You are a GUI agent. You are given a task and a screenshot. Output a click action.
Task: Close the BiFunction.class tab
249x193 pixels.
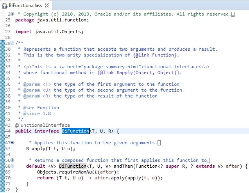(47, 5)
